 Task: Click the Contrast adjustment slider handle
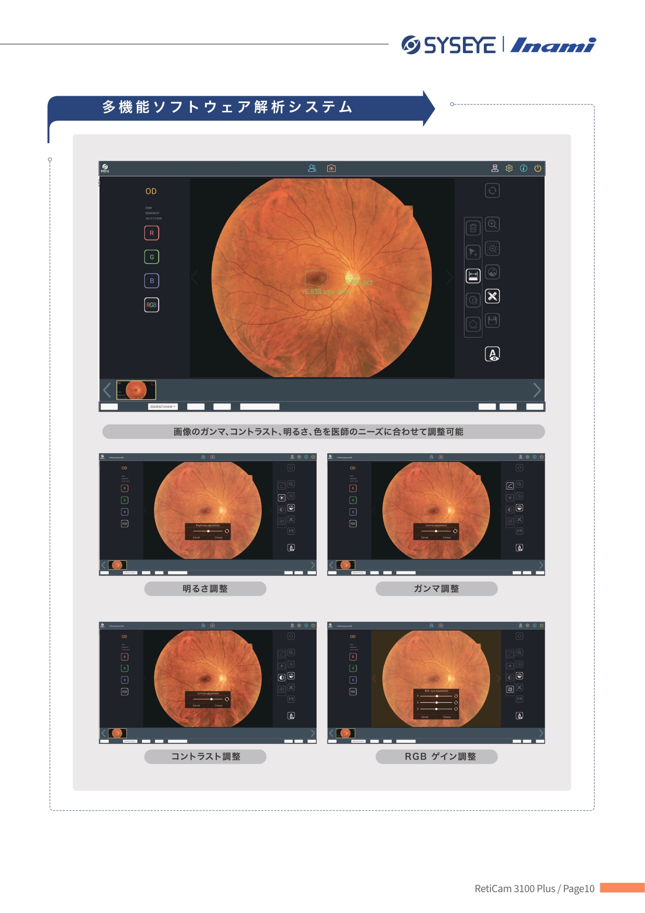(x=211, y=699)
